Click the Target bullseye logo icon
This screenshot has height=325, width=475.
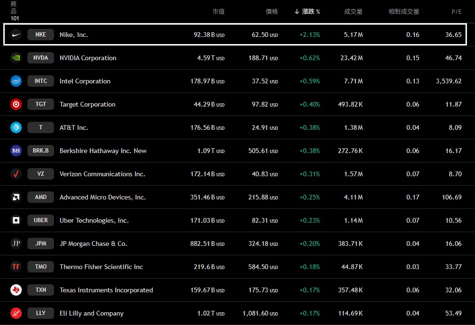pyautogui.click(x=16, y=104)
